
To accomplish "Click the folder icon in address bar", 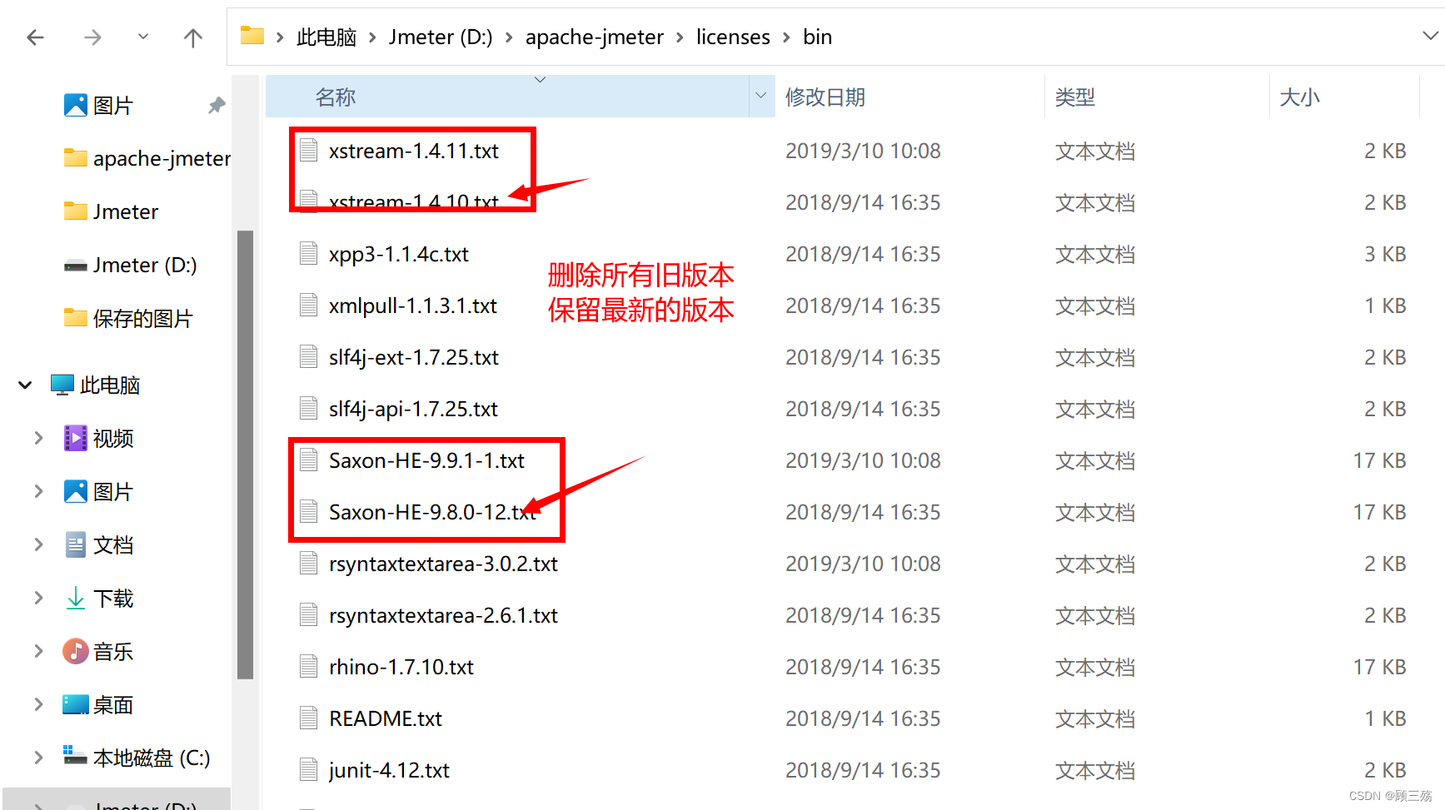I will pos(252,36).
